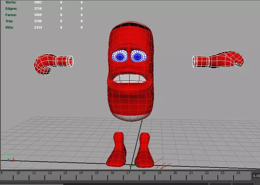Jump to frame 22 on the timeline

click(207, 173)
